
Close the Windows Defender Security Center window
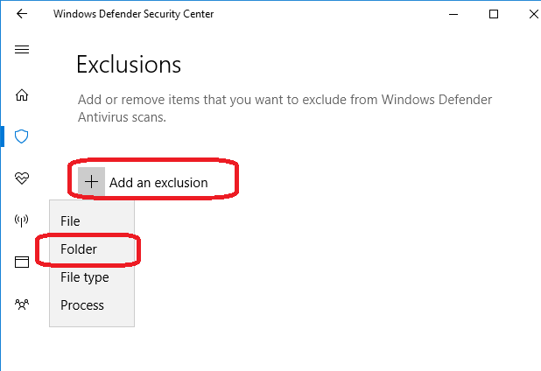[533, 14]
